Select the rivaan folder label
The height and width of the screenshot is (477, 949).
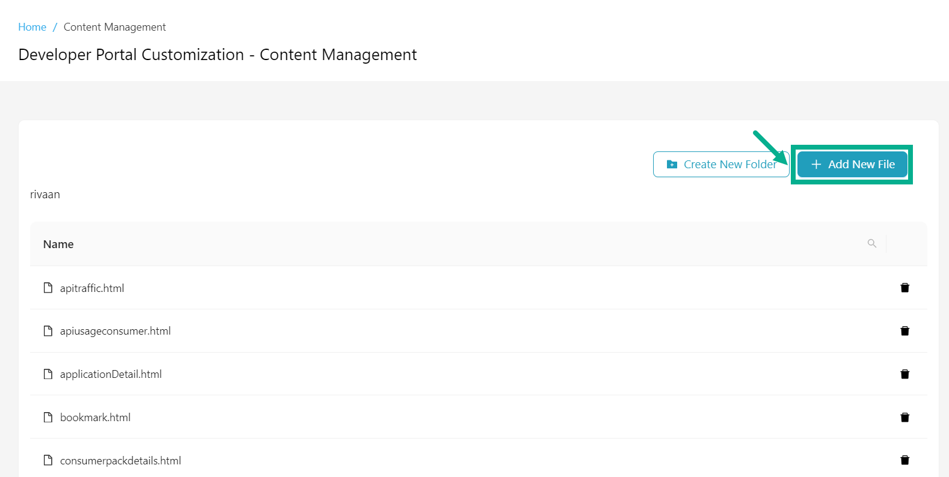point(45,194)
